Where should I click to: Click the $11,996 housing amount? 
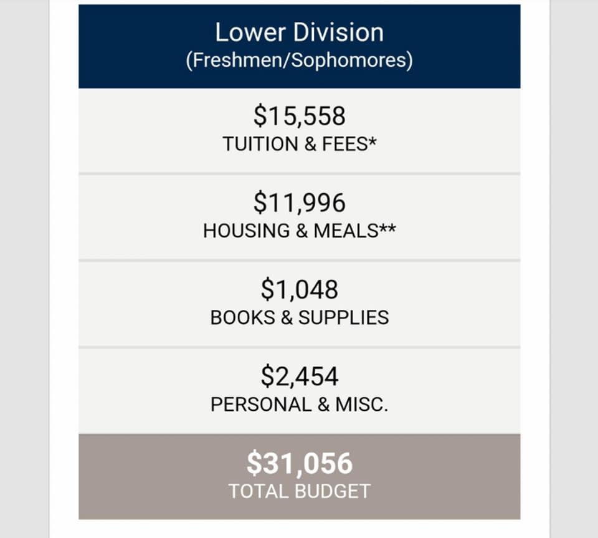click(300, 203)
